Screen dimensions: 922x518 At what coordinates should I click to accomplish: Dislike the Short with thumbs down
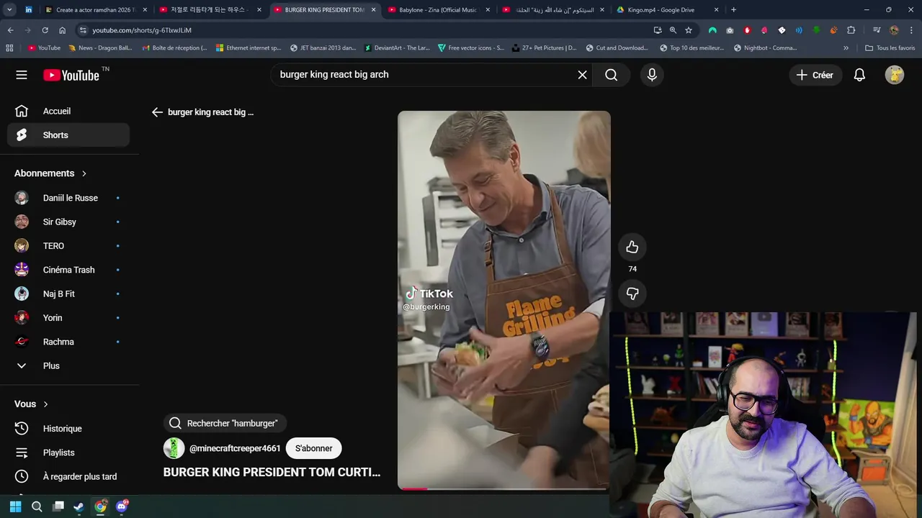pyautogui.click(x=632, y=294)
